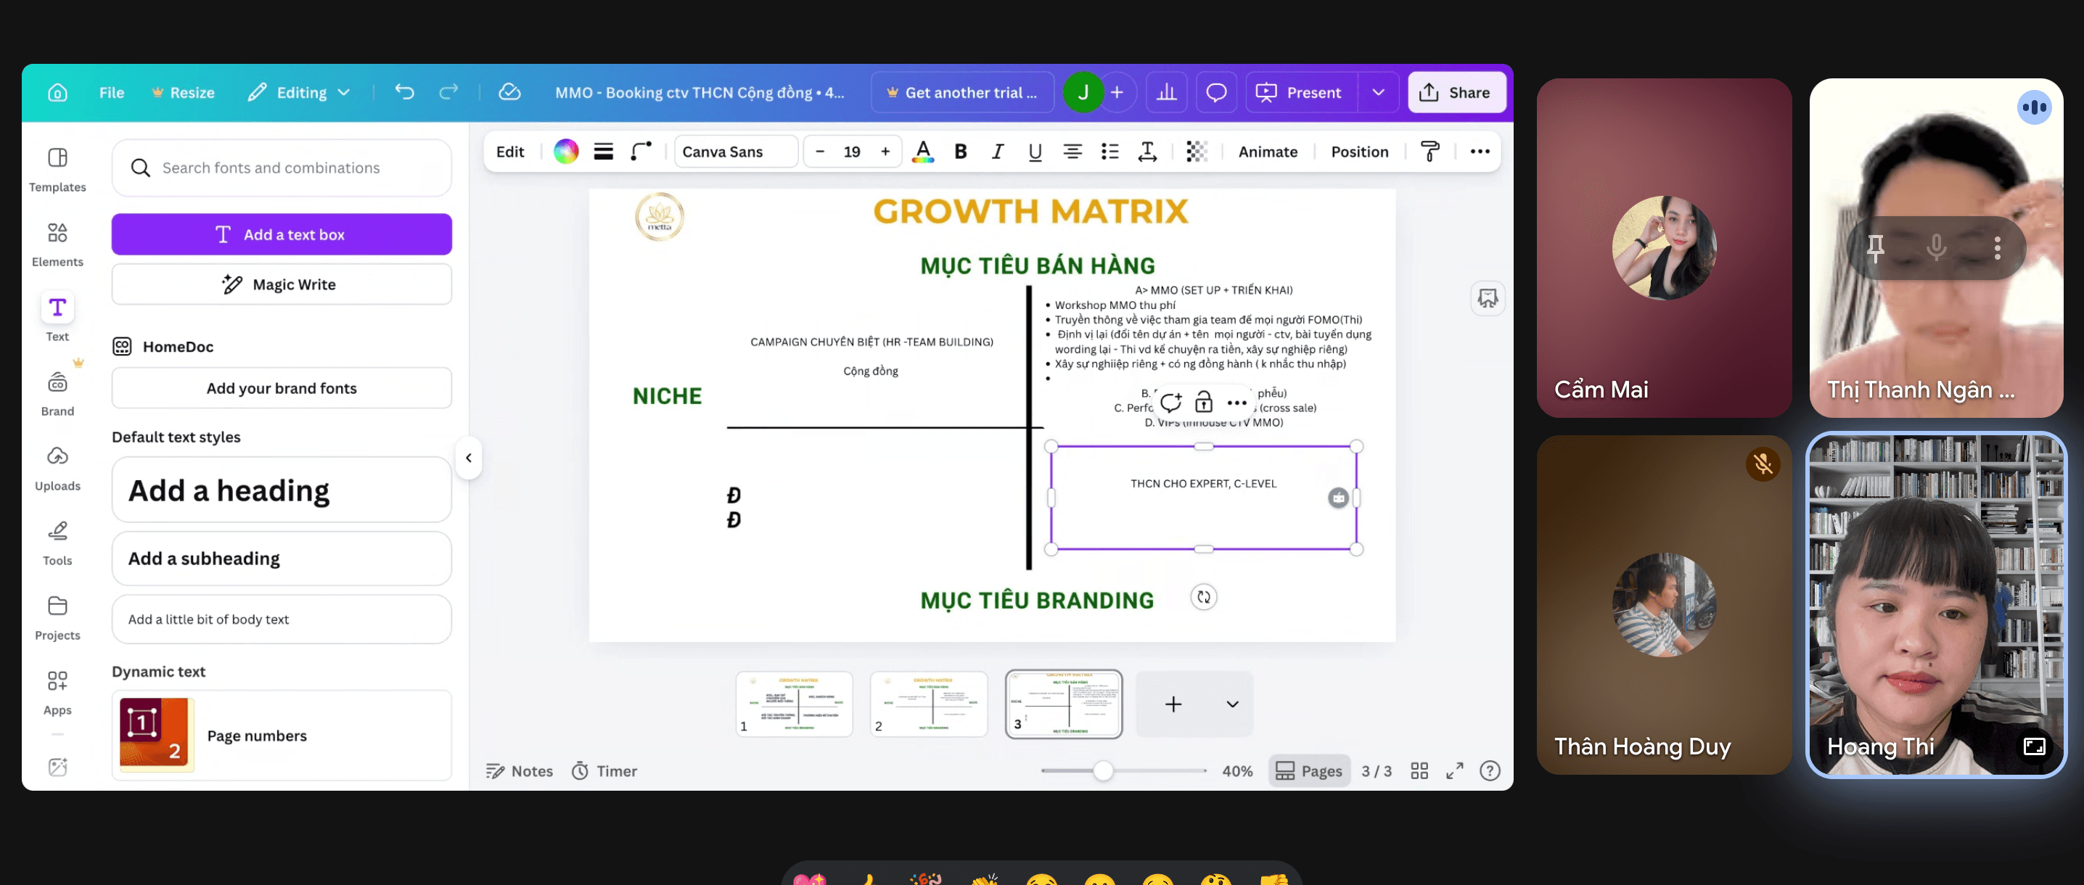Open Apps in side panel
This screenshot has width=2084, height=885.
57,693
